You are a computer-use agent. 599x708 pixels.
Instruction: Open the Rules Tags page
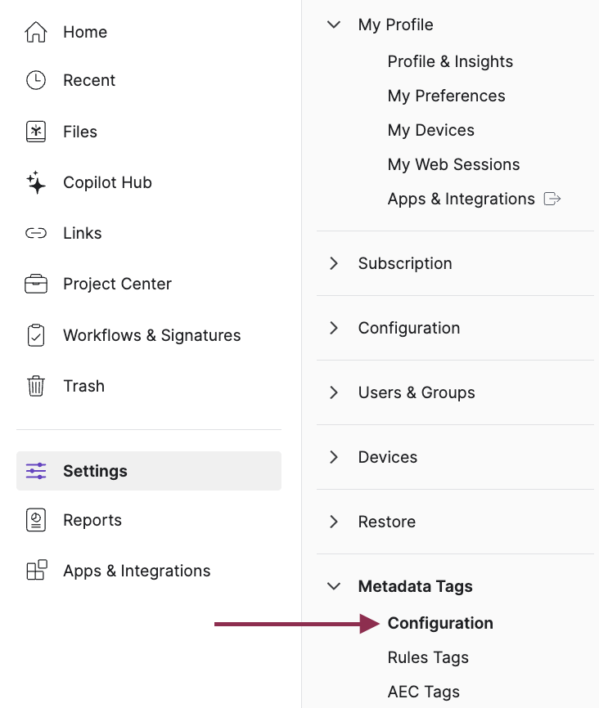pos(428,657)
